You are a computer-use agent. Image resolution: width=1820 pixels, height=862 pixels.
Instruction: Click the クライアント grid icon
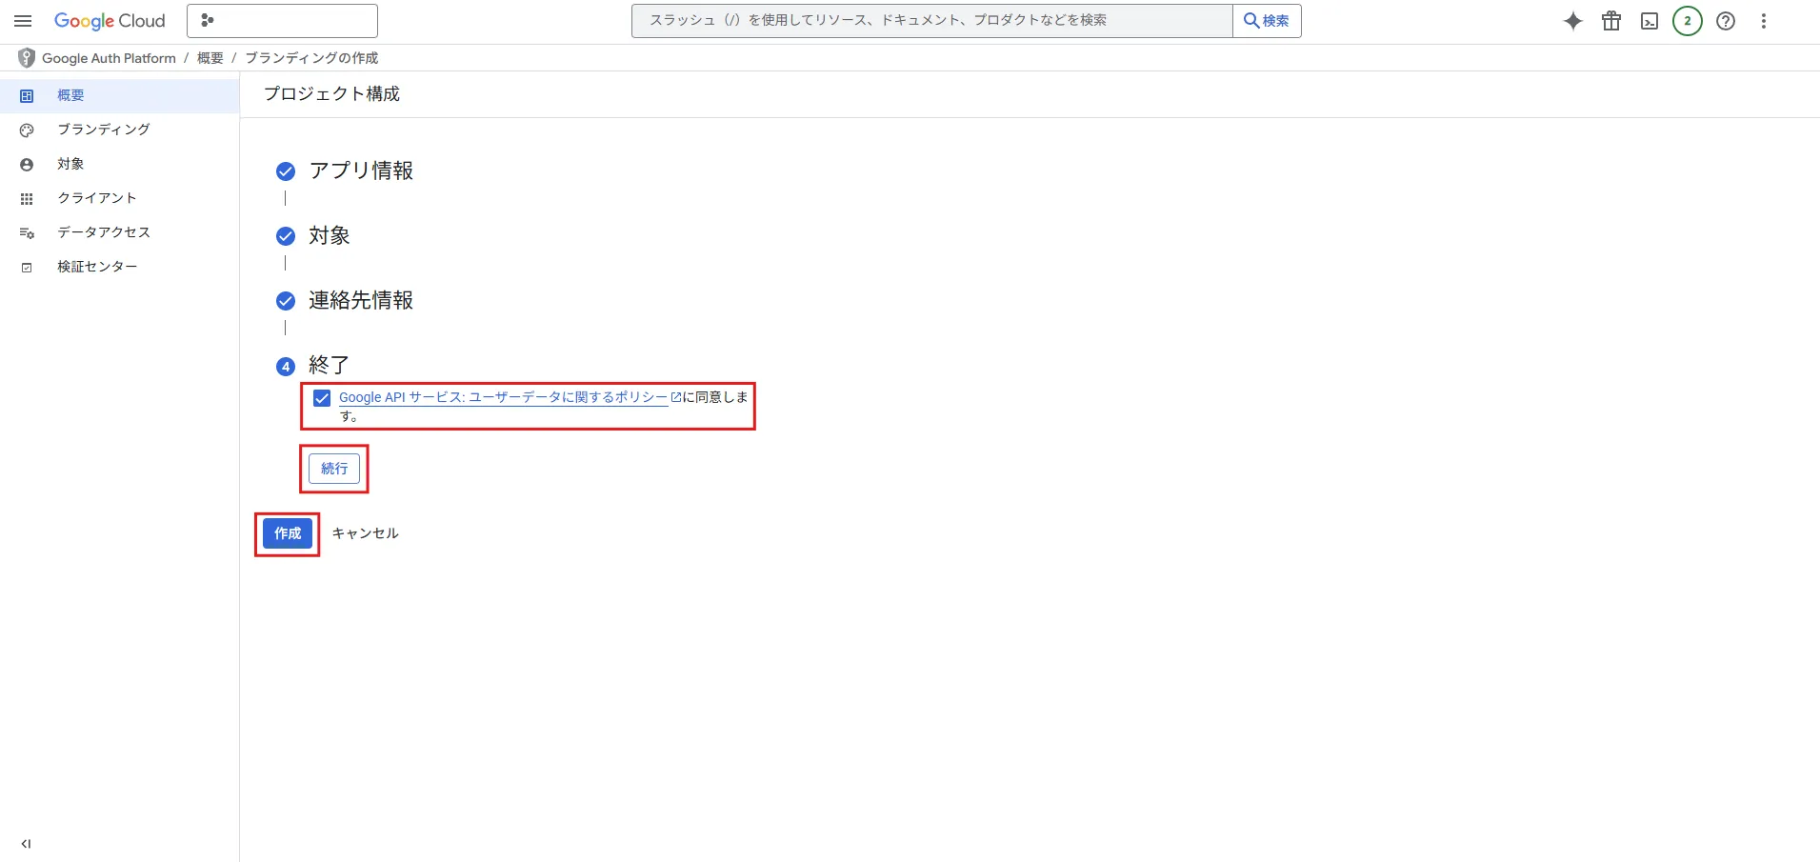27,199
